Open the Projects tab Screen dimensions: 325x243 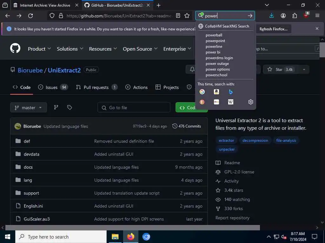(167, 87)
